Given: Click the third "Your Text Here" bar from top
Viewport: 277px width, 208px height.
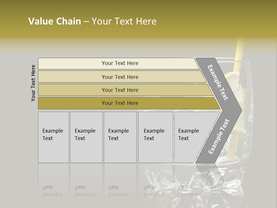Looking at the screenshot, I should pos(120,90).
